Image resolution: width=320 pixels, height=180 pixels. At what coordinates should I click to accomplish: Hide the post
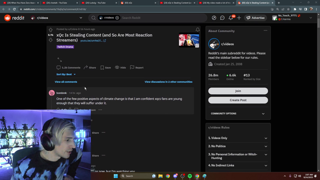120,67
